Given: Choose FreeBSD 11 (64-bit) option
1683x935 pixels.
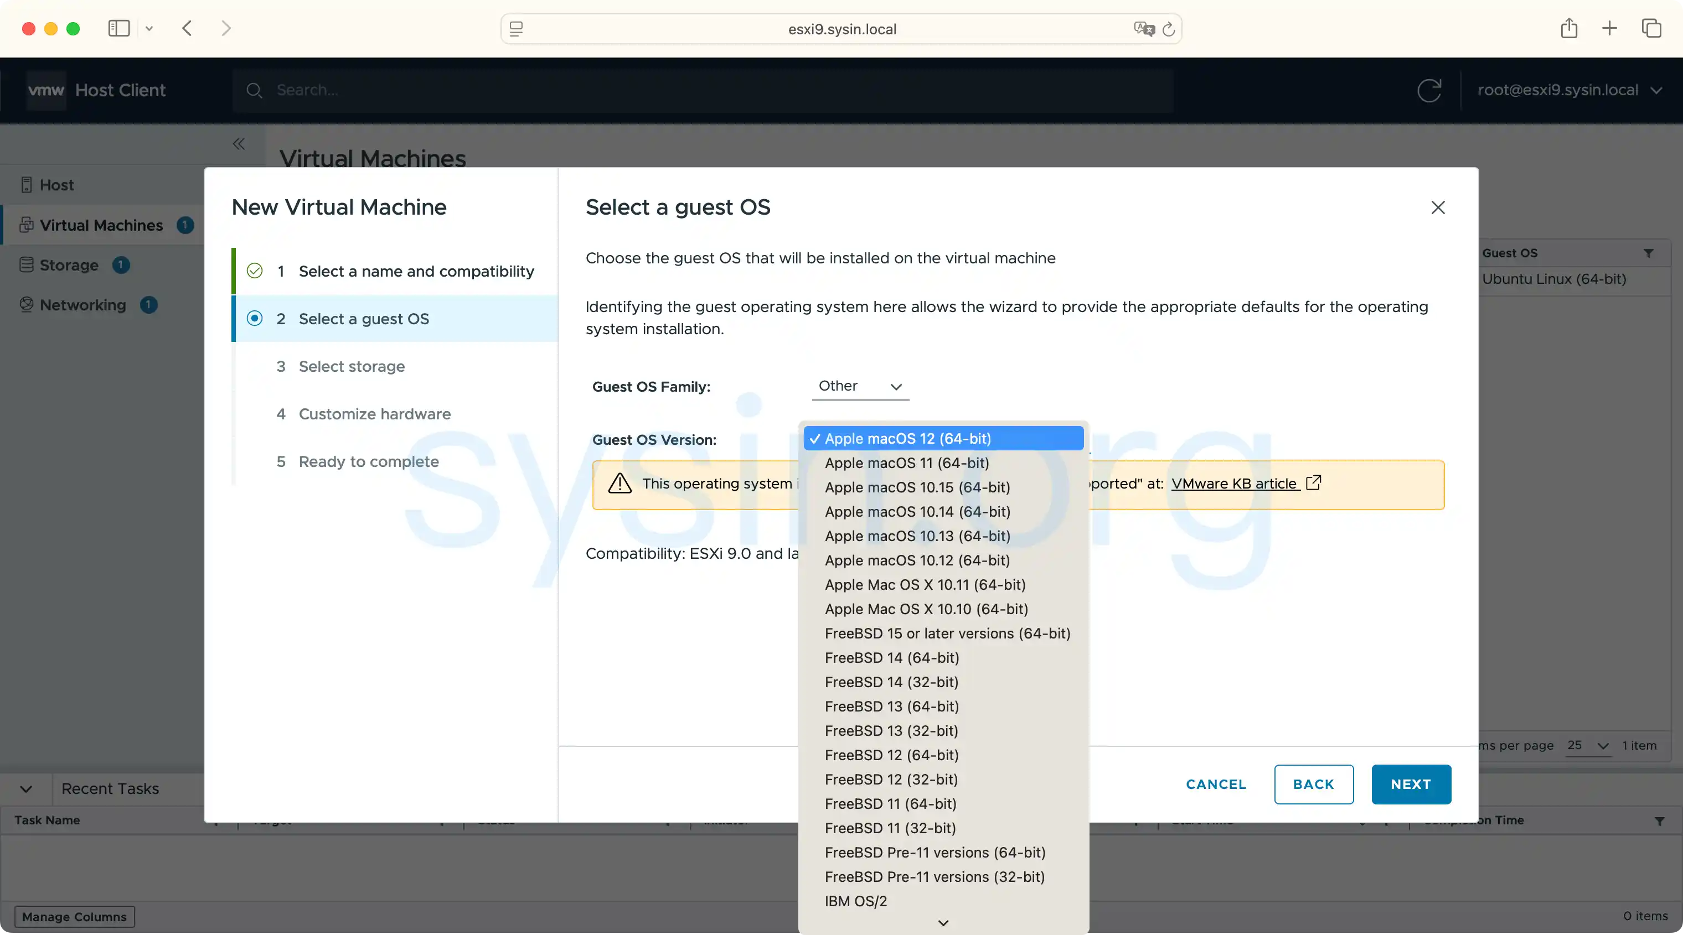Looking at the screenshot, I should point(943,804).
